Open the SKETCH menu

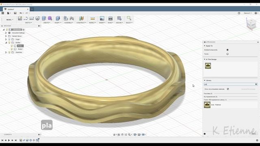coord(28,23)
